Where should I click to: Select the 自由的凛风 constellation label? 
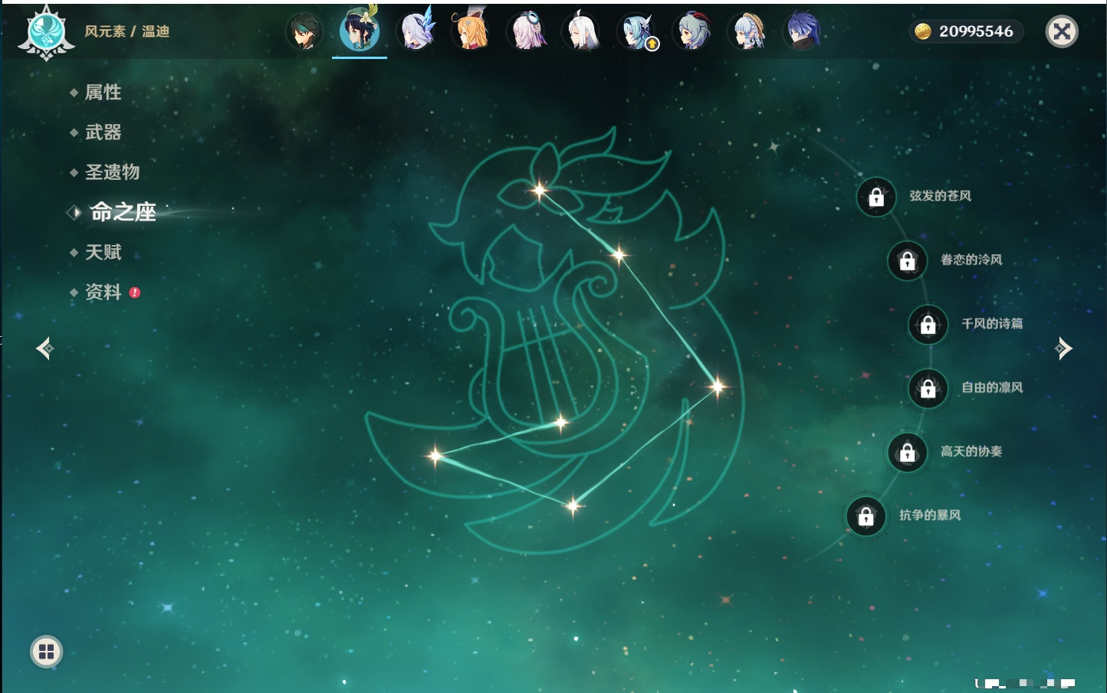[992, 387]
